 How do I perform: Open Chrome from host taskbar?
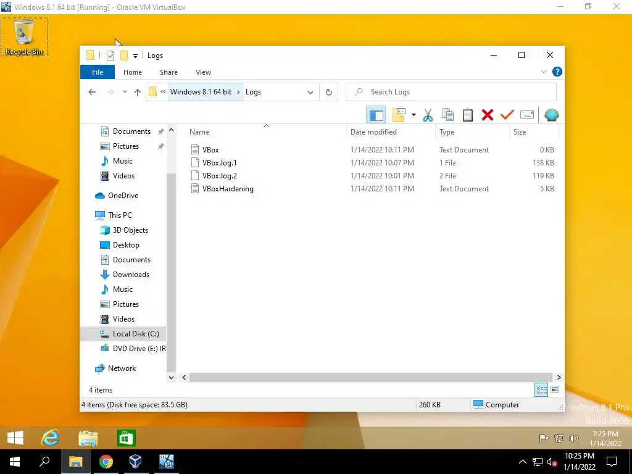click(x=106, y=462)
